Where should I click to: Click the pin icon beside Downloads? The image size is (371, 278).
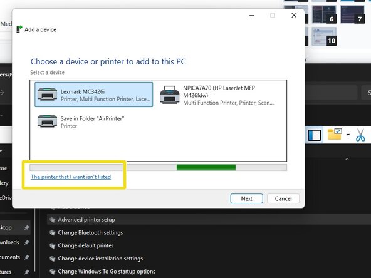(27, 242)
